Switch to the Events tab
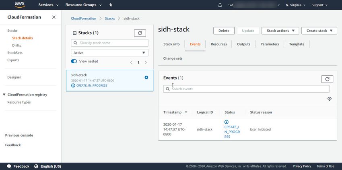 coord(195,44)
